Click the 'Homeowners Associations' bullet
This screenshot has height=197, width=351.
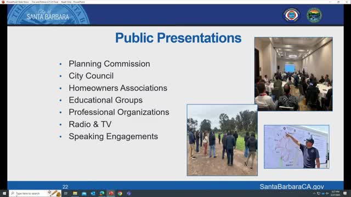pyautogui.click(x=118, y=88)
